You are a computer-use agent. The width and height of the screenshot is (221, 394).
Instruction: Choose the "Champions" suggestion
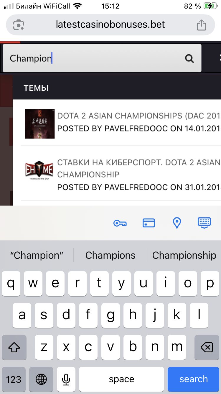point(111,255)
